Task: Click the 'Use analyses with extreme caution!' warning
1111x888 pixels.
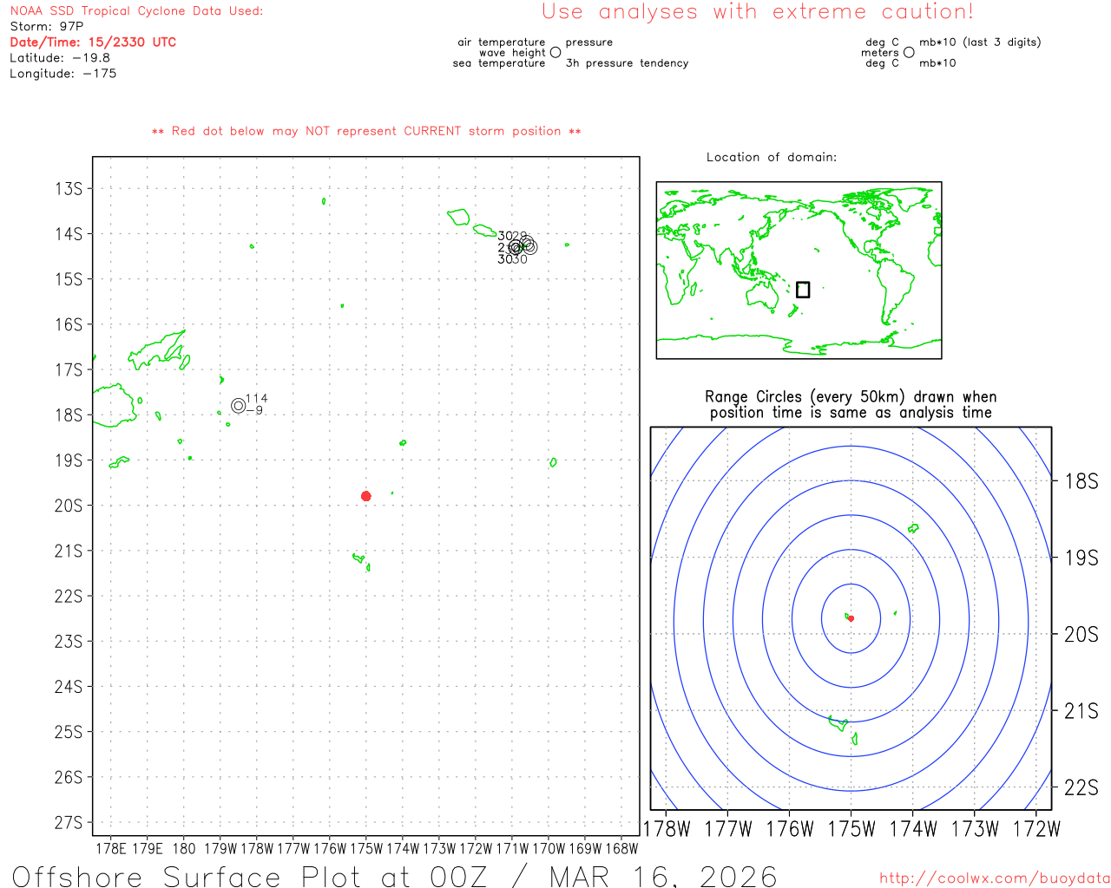Action: pos(758,12)
